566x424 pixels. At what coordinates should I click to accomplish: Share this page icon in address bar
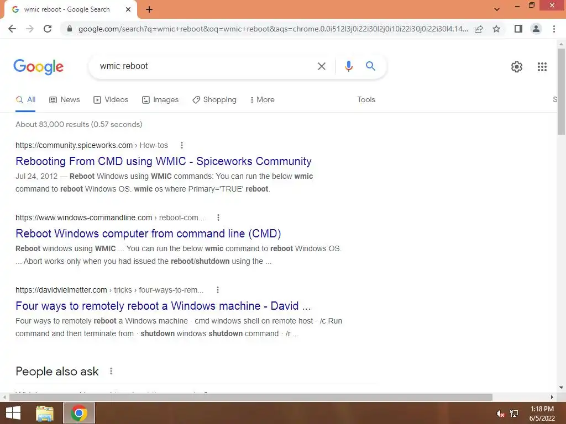coord(479,29)
